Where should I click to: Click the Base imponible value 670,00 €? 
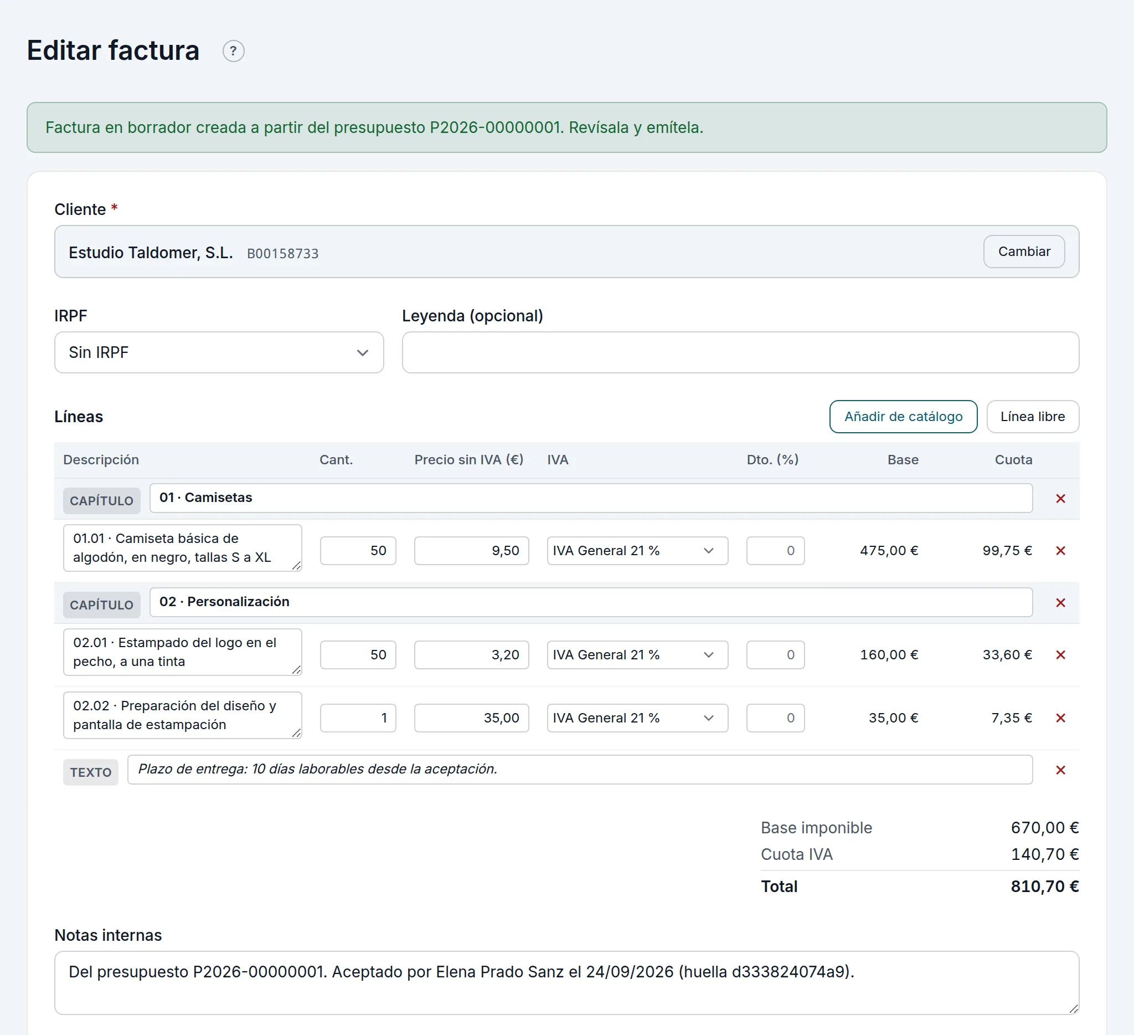pyautogui.click(x=1044, y=828)
